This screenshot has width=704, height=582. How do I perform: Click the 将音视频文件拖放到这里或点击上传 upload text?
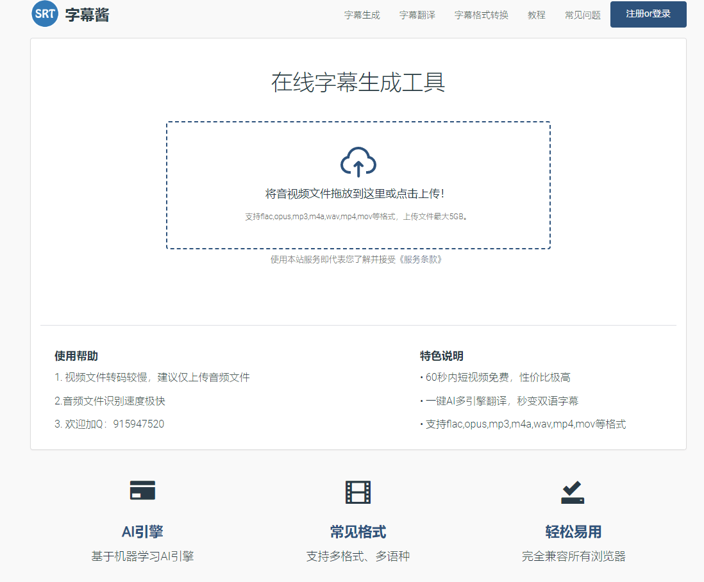(x=355, y=194)
